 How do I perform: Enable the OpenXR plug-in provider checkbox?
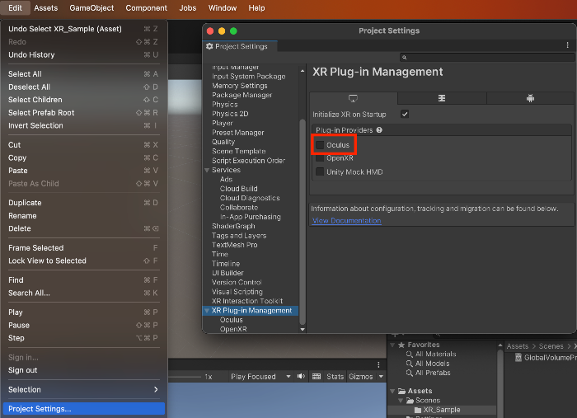320,158
